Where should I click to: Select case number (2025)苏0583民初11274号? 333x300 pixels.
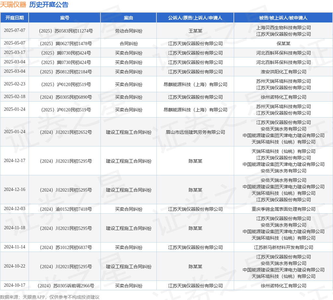coord(65,31)
